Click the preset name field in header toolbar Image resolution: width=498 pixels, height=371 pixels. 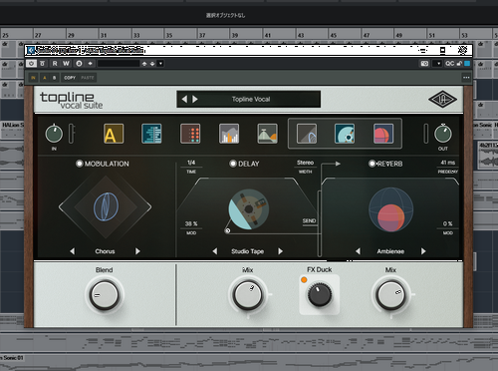pos(119,64)
